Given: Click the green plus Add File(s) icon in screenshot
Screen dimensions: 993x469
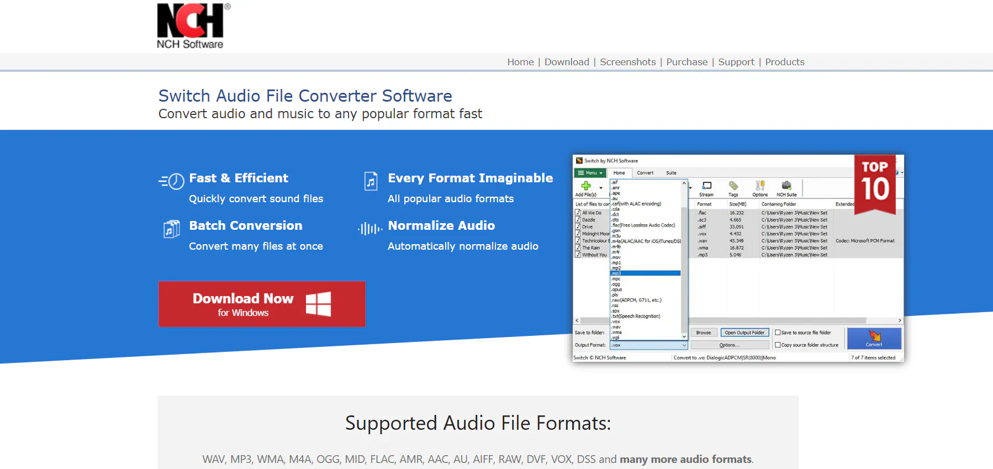Looking at the screenshot, I should (586, 186).
